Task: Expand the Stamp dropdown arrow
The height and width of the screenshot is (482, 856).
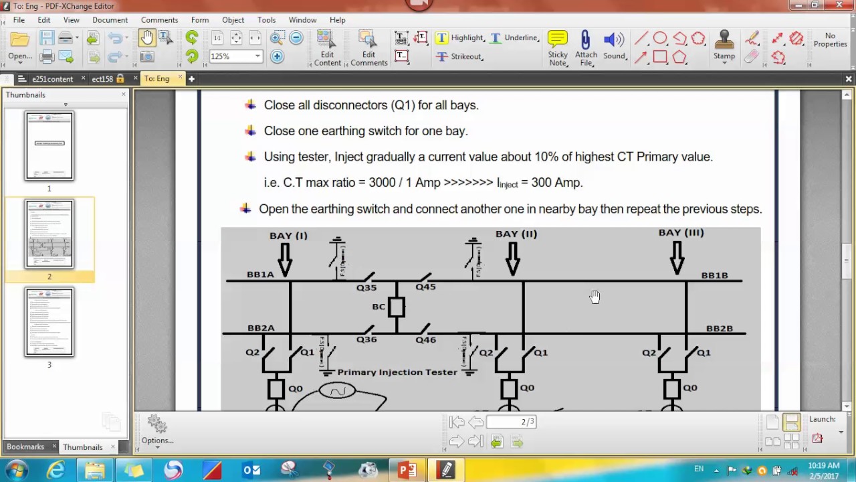Action: coord(724,64)
